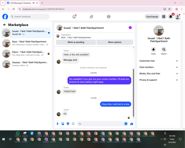Screen dimensions: 185x148
Task: Open Facebook app in the taskbar
Action: [x=32, y=133]
